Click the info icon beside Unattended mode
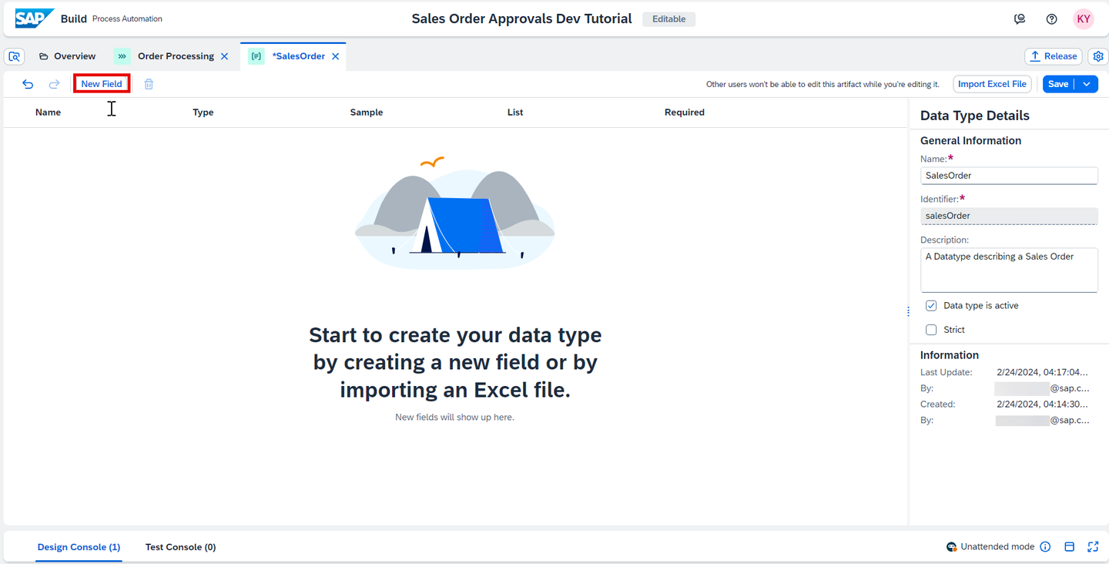This screenshot has width=1109, height=564. pos(1045,547)
